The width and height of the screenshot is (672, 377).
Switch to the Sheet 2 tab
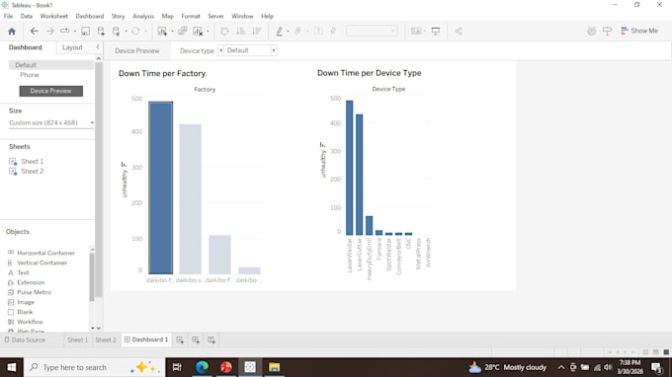coord(106,339)
